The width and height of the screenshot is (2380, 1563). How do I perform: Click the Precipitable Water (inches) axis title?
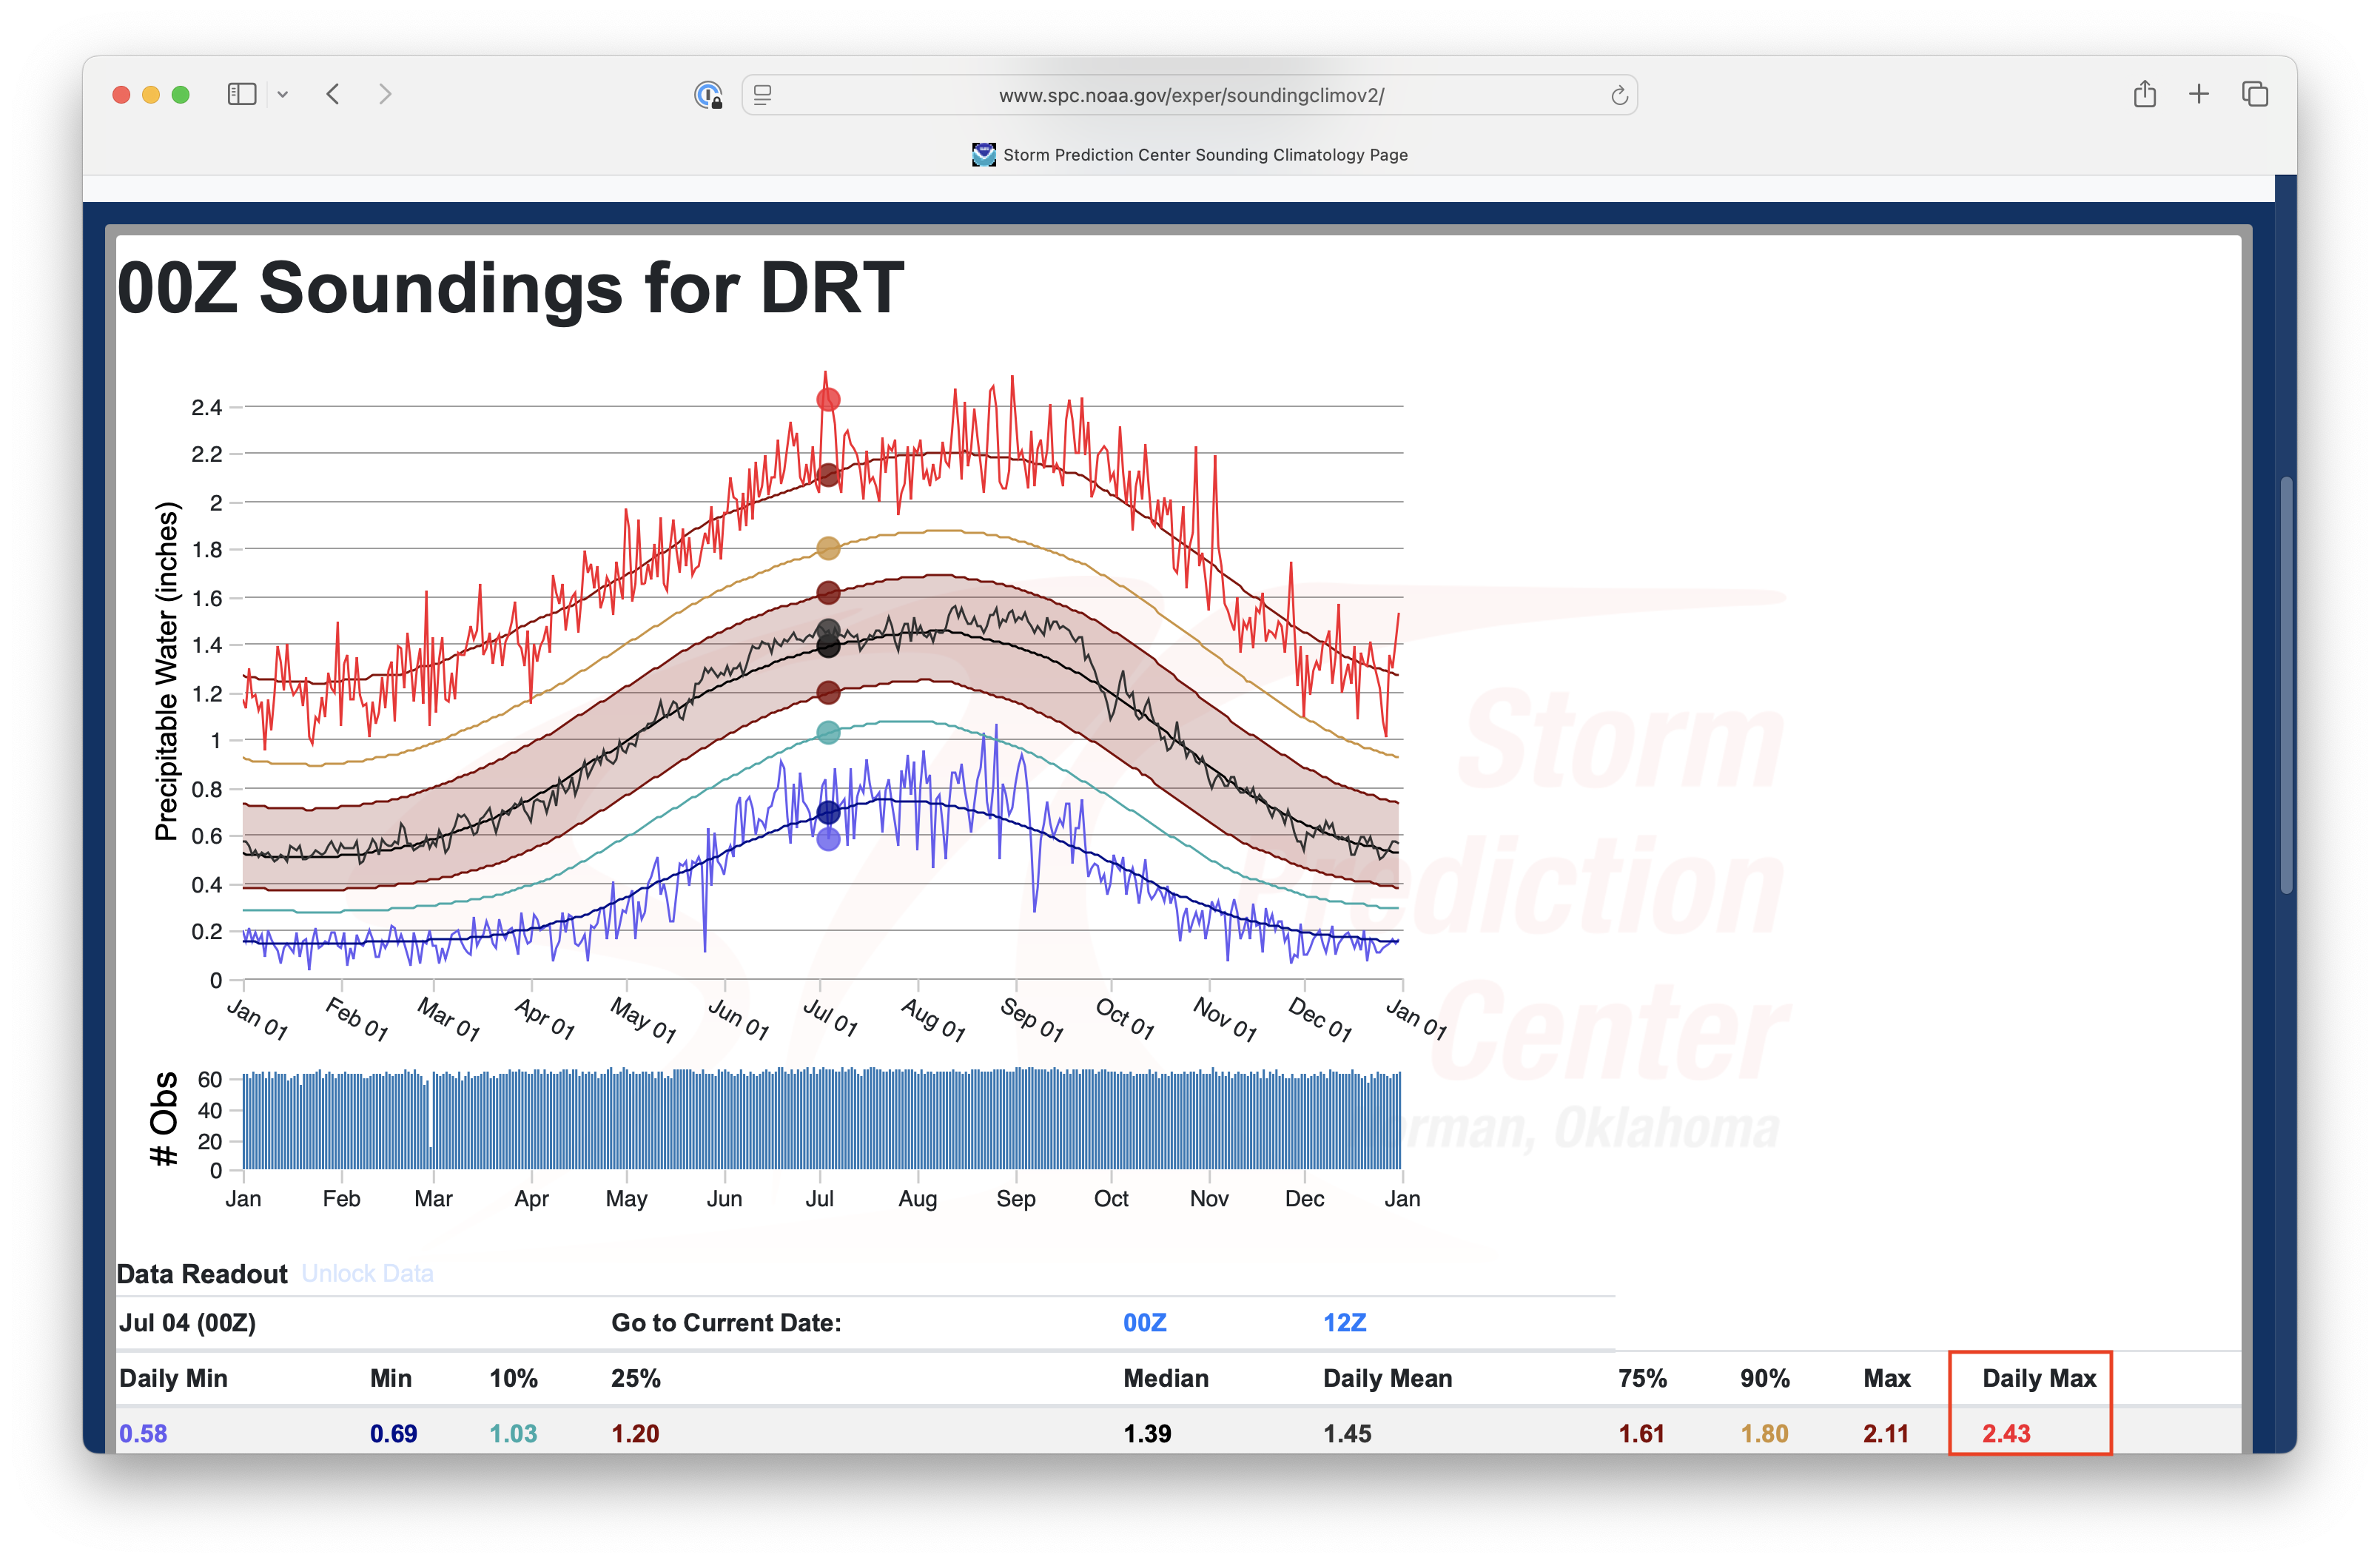click(x=166, y=671)
